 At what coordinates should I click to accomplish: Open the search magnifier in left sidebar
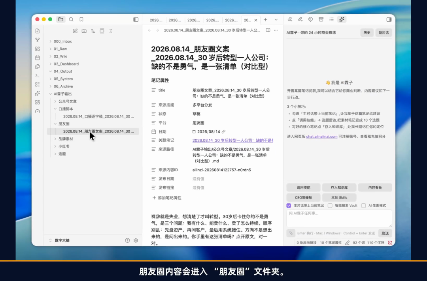(x=71, y=19)
